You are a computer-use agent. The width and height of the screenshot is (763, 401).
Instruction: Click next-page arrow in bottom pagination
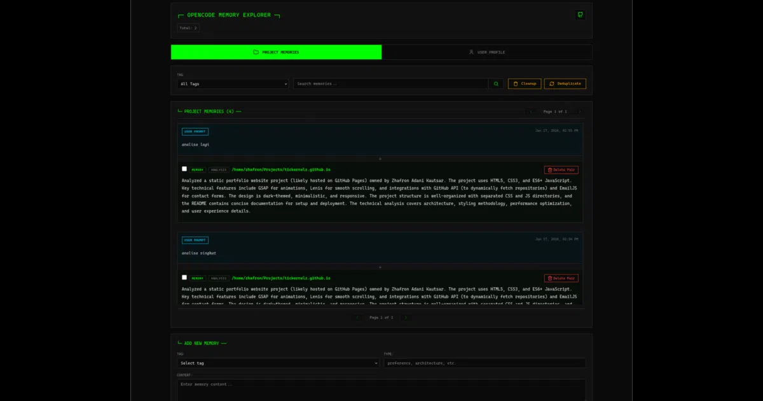pos(406,317)
